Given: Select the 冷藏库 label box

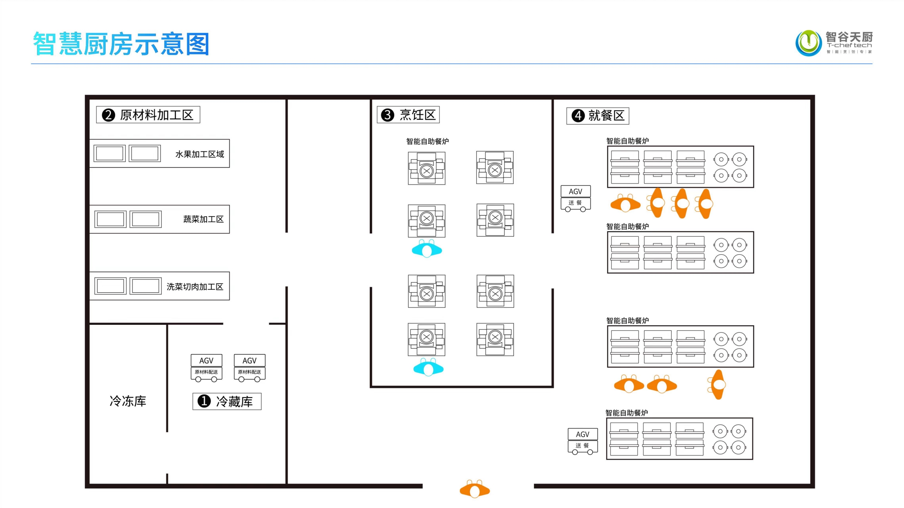Looking at the screenshot, I should [227, 401].
